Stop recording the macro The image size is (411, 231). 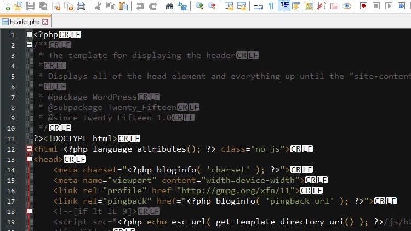[x=376, y=6]
